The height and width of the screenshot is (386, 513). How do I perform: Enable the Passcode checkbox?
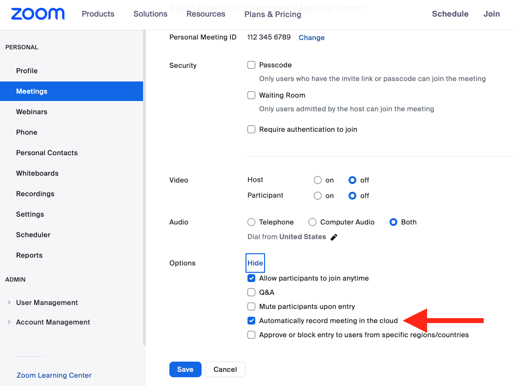click(251, 65)
